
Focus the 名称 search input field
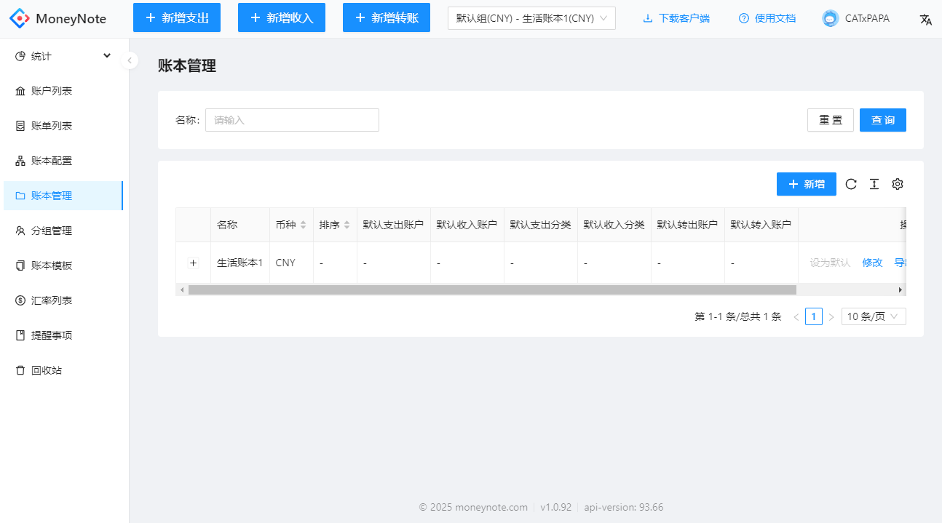(x=292, y=120)
